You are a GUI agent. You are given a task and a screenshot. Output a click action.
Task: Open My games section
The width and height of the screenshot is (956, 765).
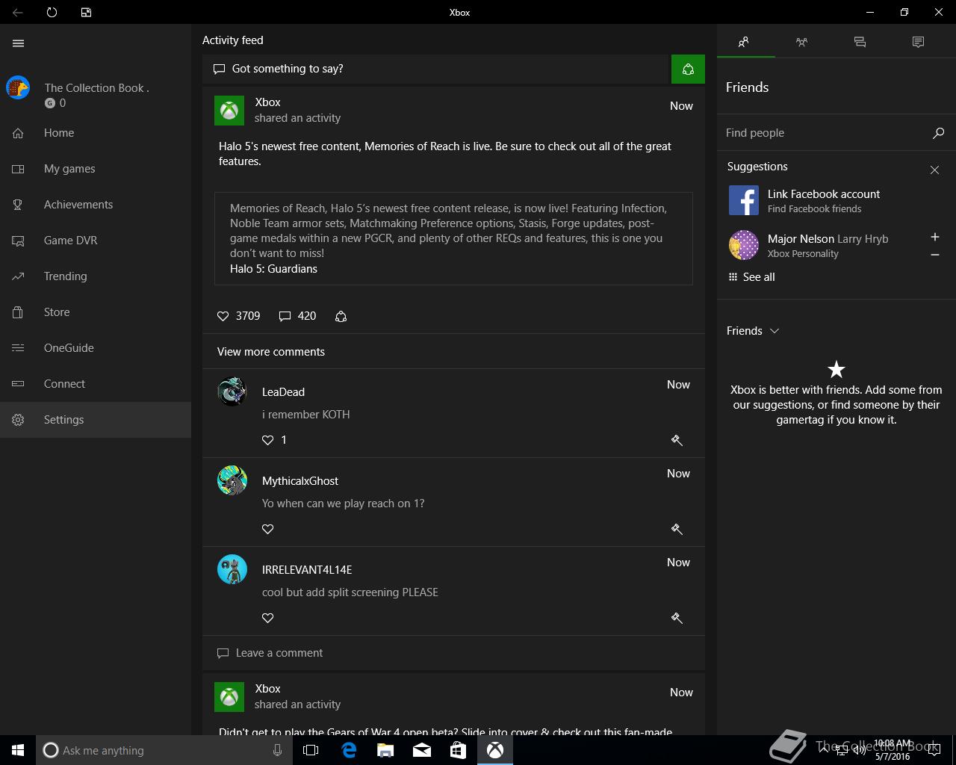click(96, 169)
